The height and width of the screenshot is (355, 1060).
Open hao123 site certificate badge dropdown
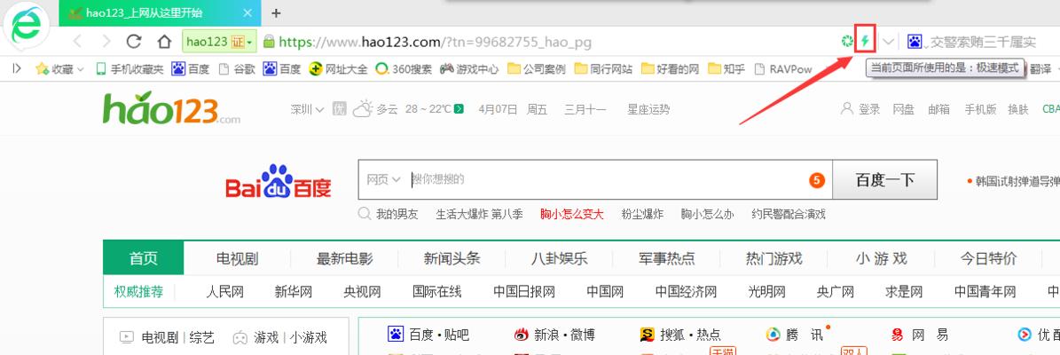[x=219, y=42]
